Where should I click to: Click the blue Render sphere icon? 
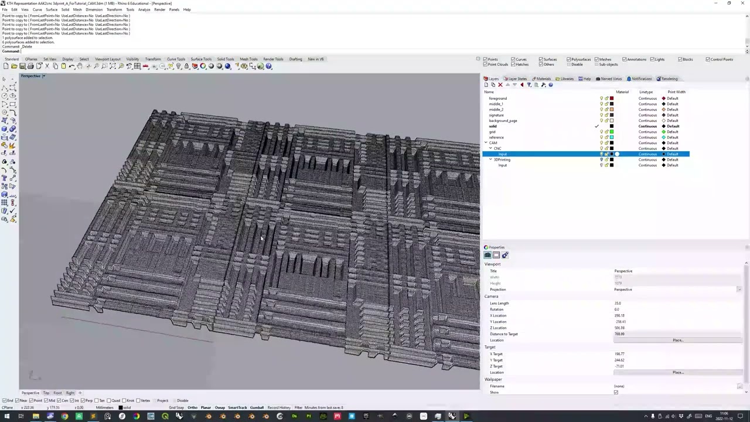click(227, 66)
